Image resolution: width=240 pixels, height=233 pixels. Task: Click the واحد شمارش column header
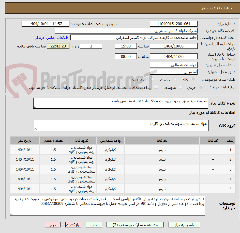(x=110, y=141)
